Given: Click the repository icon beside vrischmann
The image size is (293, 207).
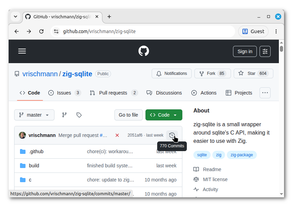Looking at the screenshot, I should coord(17,74).
